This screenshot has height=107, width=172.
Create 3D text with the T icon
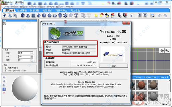[x=76, y=15]
